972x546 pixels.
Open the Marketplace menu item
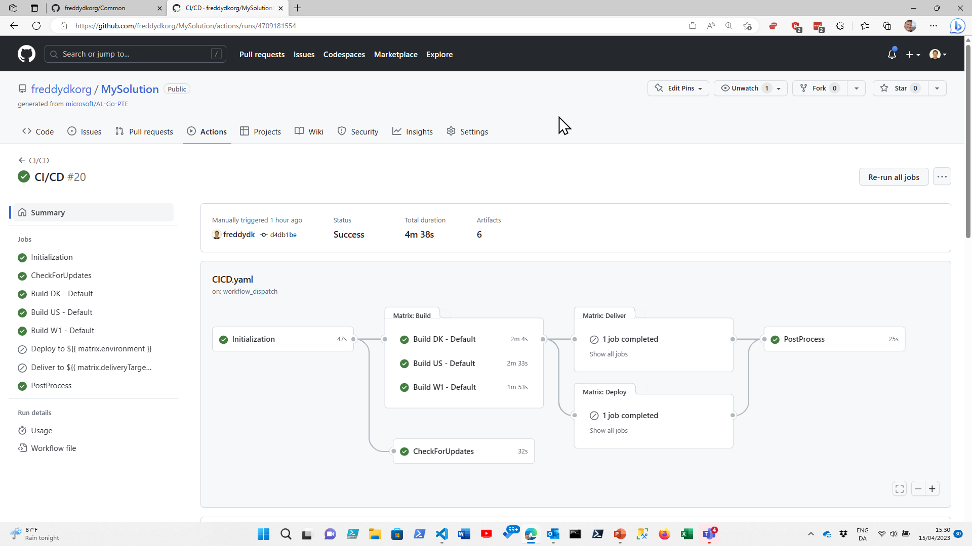point(396,54)
